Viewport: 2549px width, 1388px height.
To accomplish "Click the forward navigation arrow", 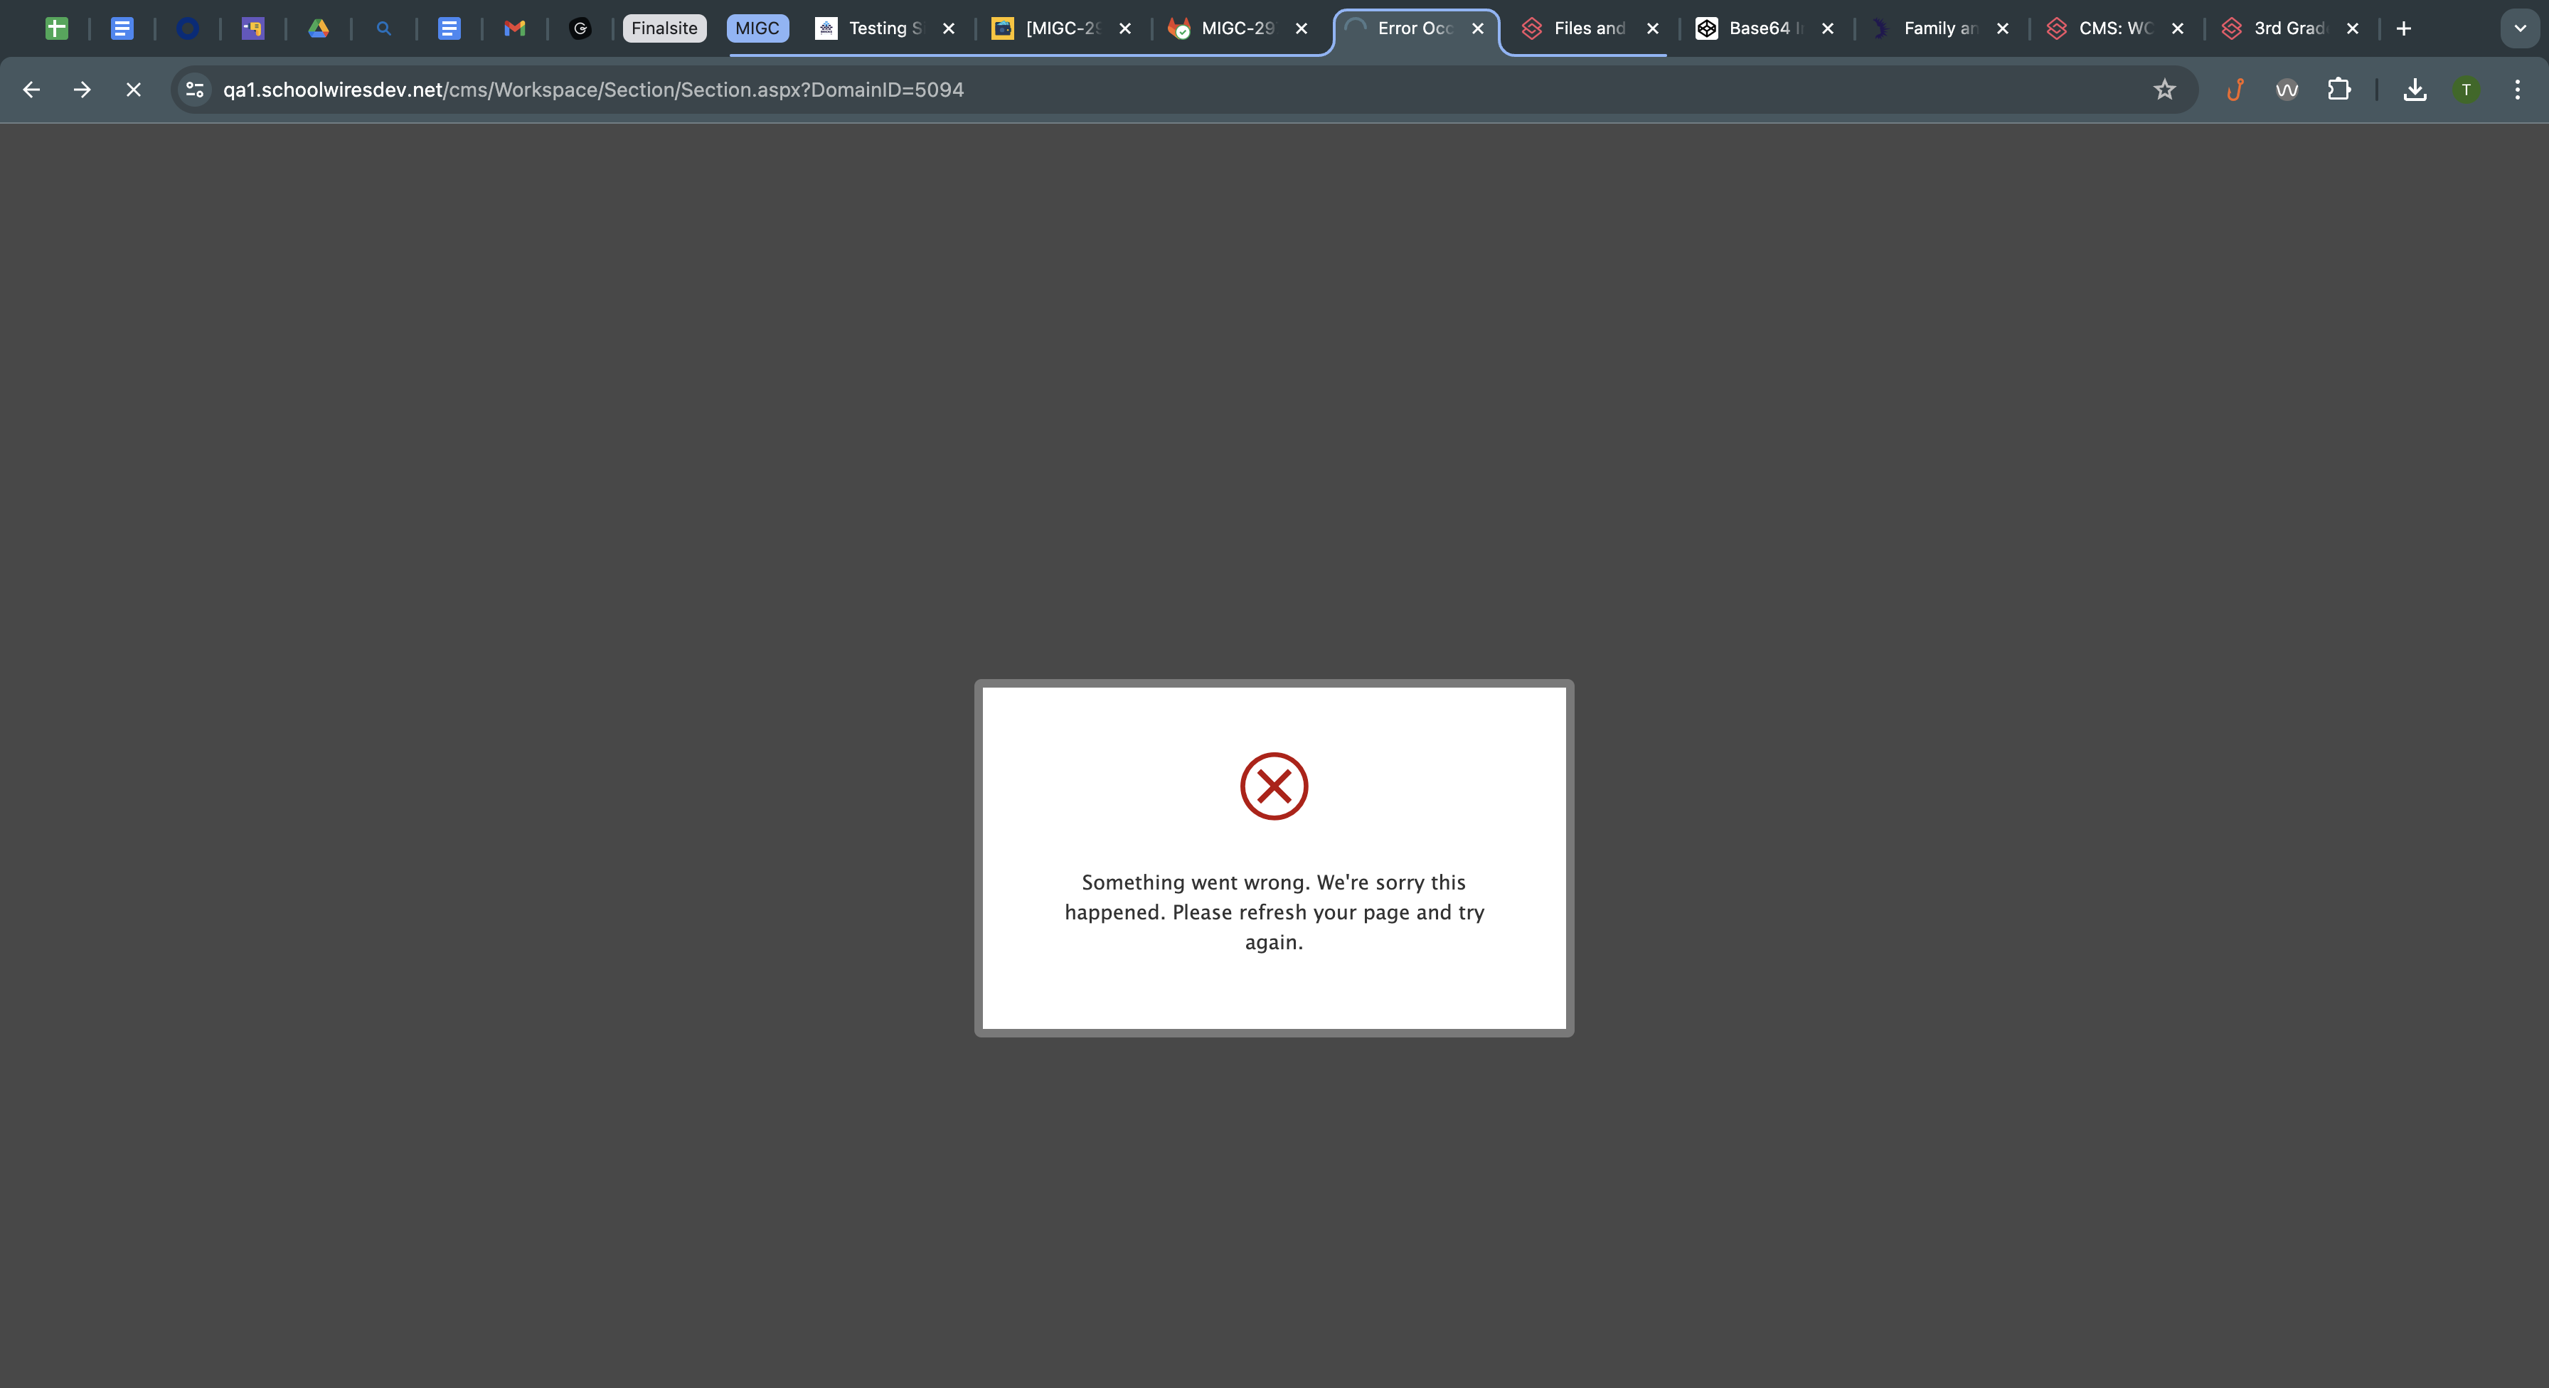I will [82, 90].
